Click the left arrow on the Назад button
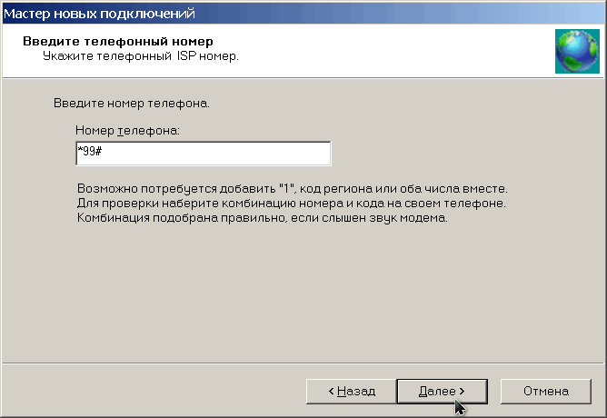 [x=332, y=392]
